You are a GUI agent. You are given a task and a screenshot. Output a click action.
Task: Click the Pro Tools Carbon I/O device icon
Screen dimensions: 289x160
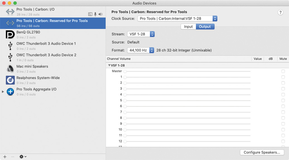(10, 12)
